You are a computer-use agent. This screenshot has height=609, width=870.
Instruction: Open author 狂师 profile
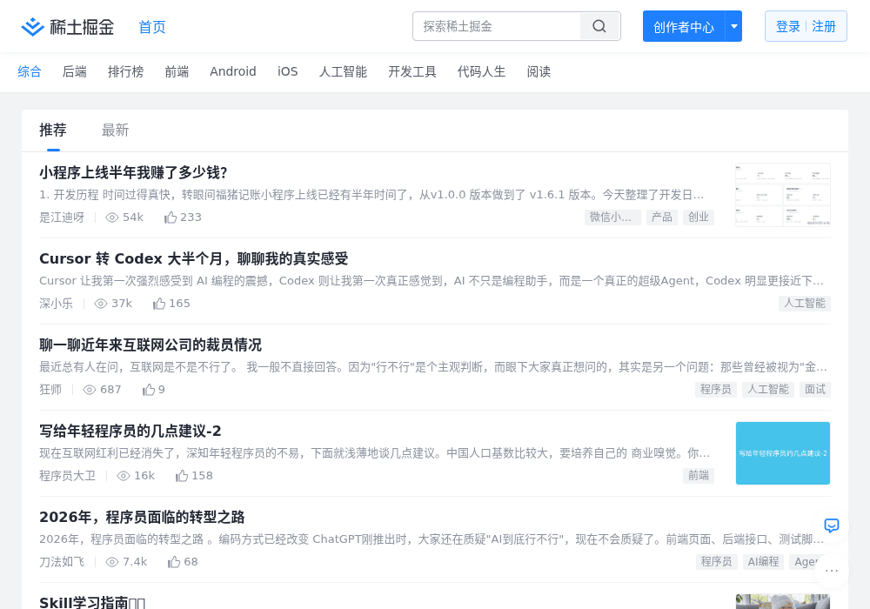point(50,390)
